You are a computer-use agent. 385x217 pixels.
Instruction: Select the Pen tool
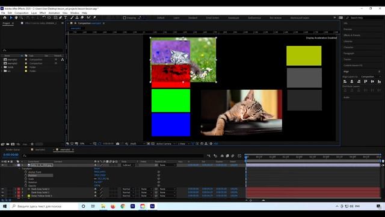[61, 17]
